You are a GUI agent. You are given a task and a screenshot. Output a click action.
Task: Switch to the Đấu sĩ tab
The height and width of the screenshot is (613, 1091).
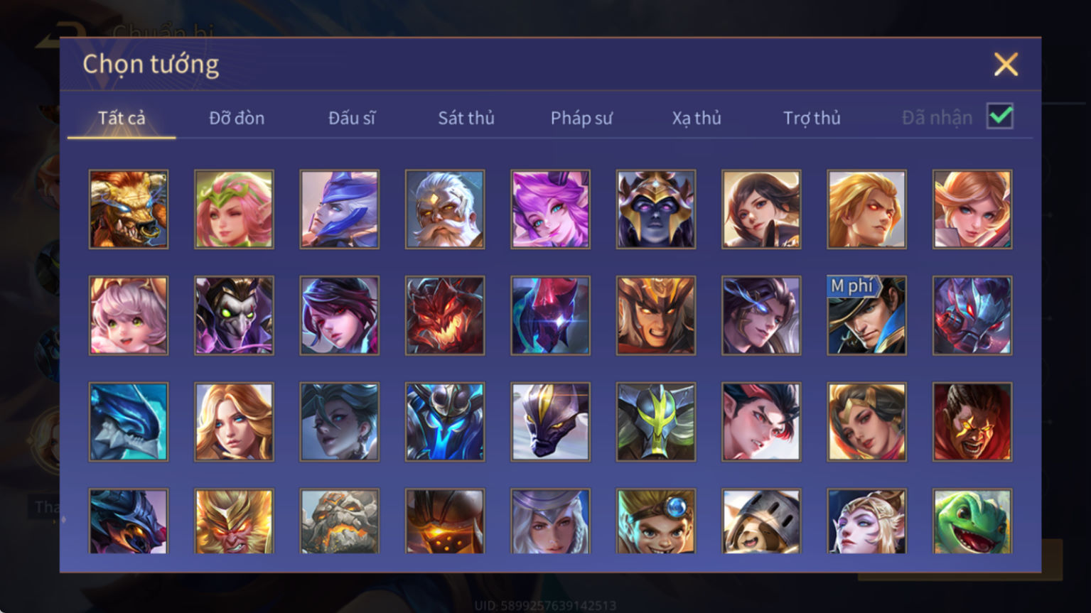[352, 118]
